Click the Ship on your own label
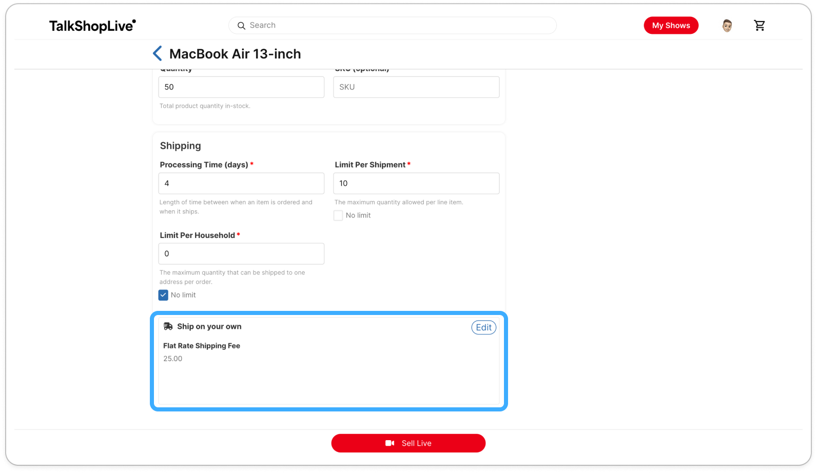This screenshot has width=817, height=473. (209, 326)
